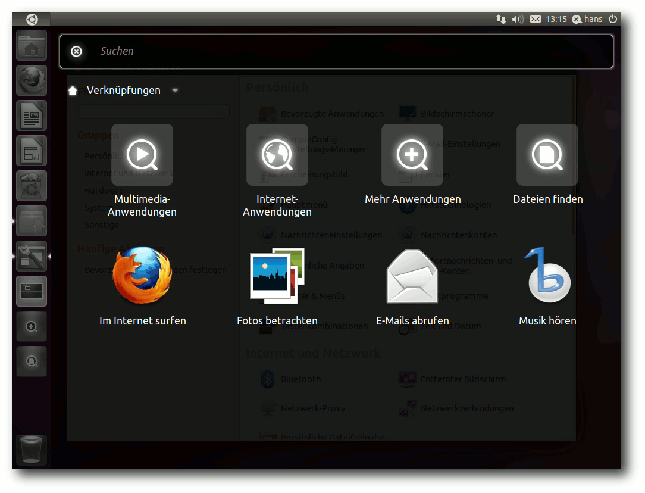645x493 pixels.
Task: Open the hans user menu
Action: coord(587,19)
